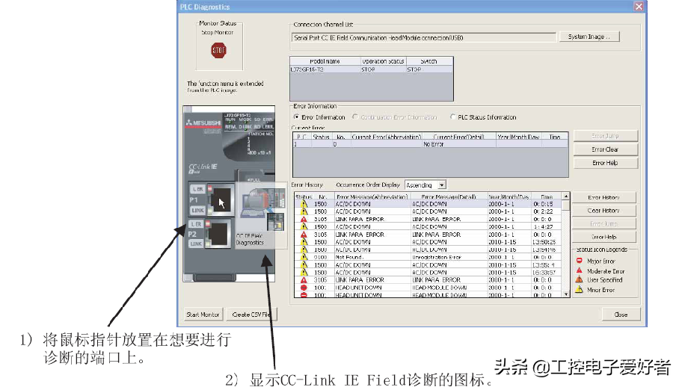Click the P2 port on the PLC image
This screenshot has width=682, height=387.
click(217, 234)
